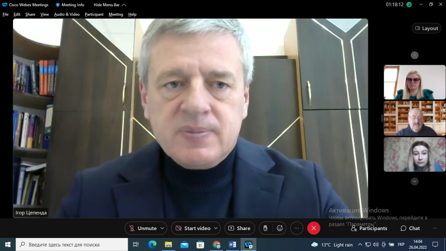Click the green connection status indicator
The height and width of the screenshot is (251, 446).
coord(409,5)
